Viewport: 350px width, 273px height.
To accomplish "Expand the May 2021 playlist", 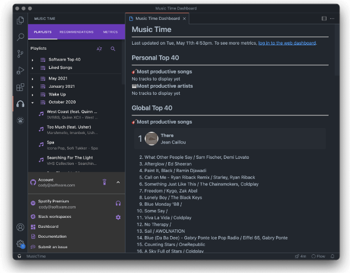I will pyautogui.click(x=32, y=79).
